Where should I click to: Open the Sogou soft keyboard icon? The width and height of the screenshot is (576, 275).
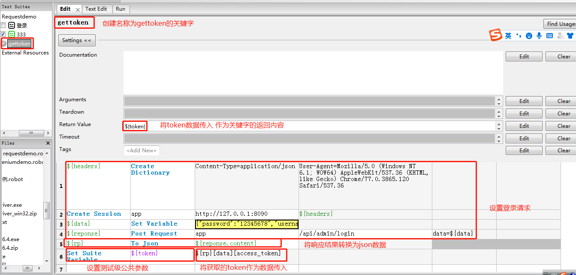click(x=549, y=36)
